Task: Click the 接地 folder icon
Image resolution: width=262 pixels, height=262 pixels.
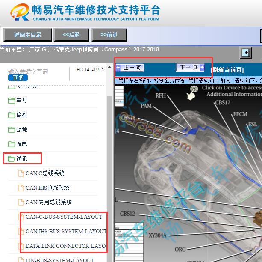Action: pyautogui.click(x=12, y=130)
